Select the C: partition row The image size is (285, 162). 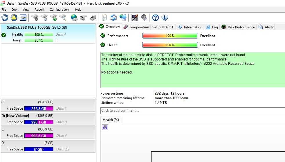(x=48, y=105)
